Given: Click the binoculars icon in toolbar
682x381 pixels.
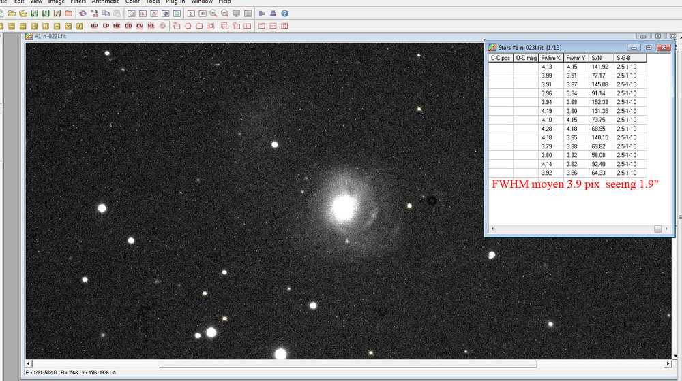Looking at the screenshot, I should tap(273, 14).
